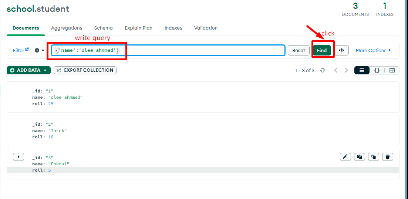Switch to table view
The height and width of the screenshot is (199, 408).
pos(392,70)
